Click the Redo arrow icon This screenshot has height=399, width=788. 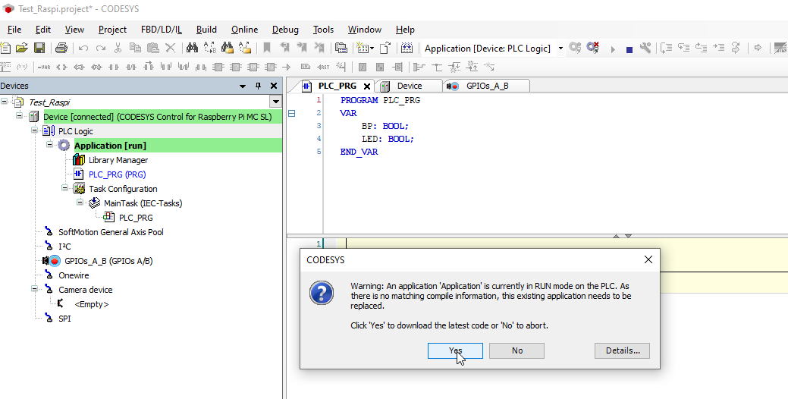(101, 49)
